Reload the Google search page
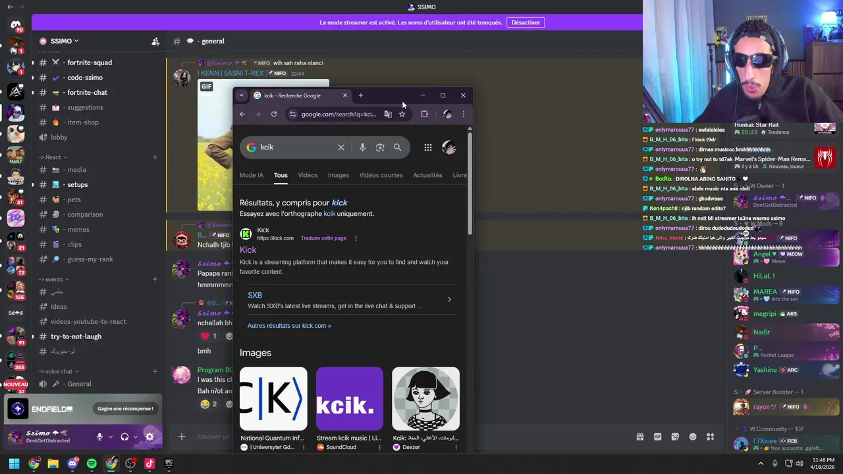This screenshot has height=474, width=843. (274, 114)
